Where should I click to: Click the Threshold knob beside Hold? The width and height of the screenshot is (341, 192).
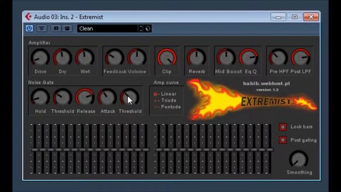(x=63, y=97)
